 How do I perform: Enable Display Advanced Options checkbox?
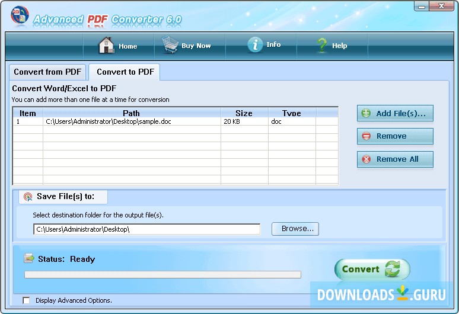point(26,300)
